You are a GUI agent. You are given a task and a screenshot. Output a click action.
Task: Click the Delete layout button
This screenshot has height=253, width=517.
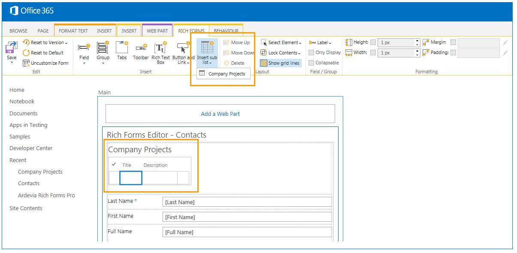point(234,63)
